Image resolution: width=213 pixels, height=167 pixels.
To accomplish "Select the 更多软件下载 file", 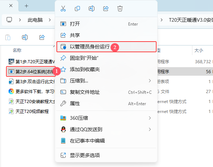I will (35, 91).
